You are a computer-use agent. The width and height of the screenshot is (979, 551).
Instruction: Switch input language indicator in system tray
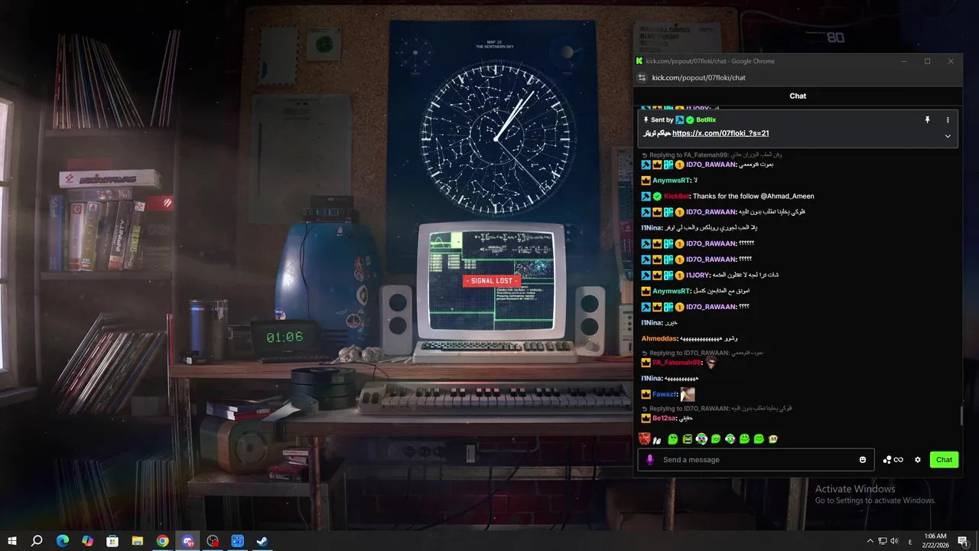[x=909, y=541]
